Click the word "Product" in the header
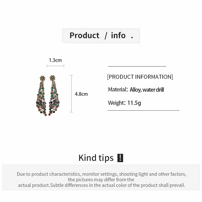 (84, 35)
